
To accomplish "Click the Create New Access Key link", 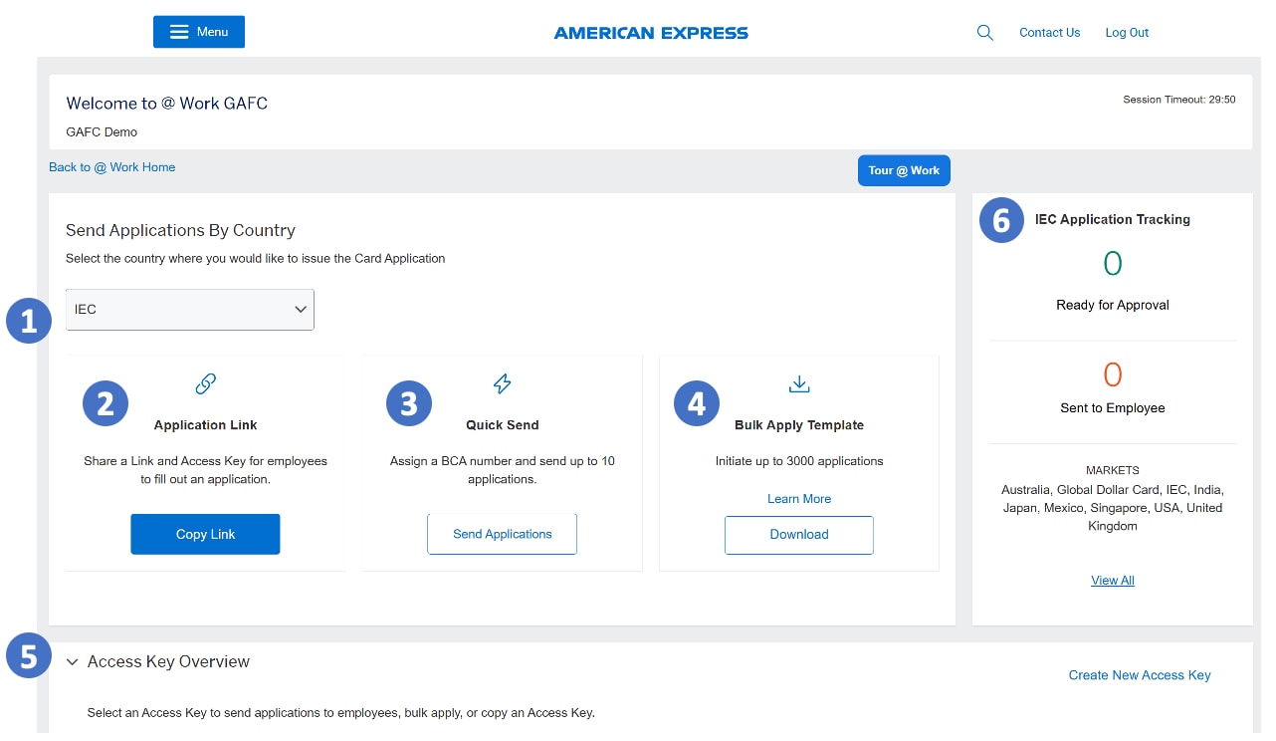I will pyautogui.click(x=1140, y=675).
